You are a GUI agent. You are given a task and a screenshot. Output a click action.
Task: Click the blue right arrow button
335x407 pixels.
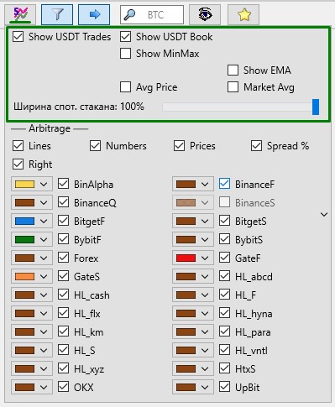click(94, 14)
